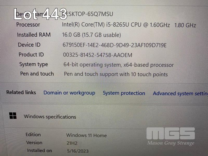Click the device name DESKTOP-6SQ7MSU text
The image size is (208, 156).
click(x=89, y=14)
